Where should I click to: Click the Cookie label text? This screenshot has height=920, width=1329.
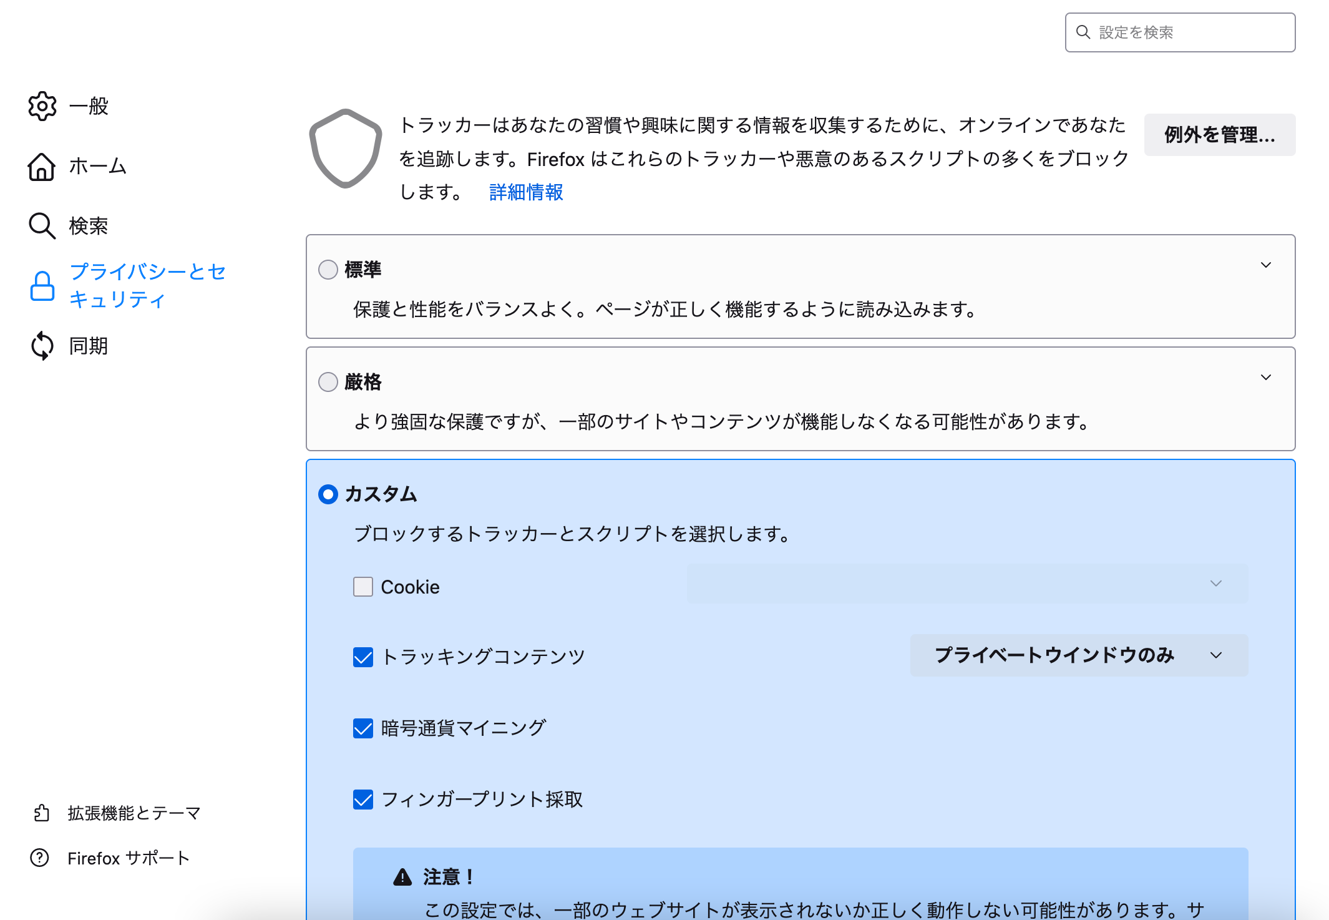410,587
